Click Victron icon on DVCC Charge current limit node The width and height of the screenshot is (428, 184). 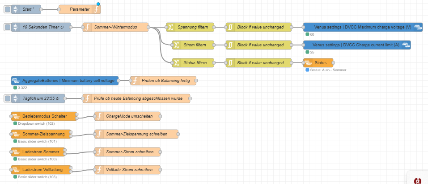coord(406,45)
